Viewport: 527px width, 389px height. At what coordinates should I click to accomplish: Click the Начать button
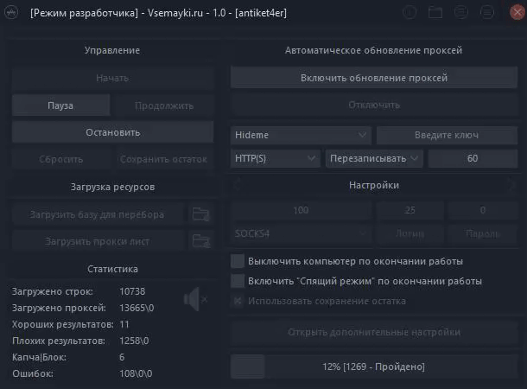pos(112,79)
